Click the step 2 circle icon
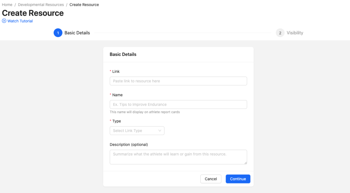Screen dimensions: 350x193 (280, 33)
